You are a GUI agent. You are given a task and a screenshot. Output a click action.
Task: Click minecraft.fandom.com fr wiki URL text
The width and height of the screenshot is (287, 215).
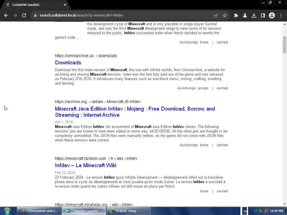(96, 158)
